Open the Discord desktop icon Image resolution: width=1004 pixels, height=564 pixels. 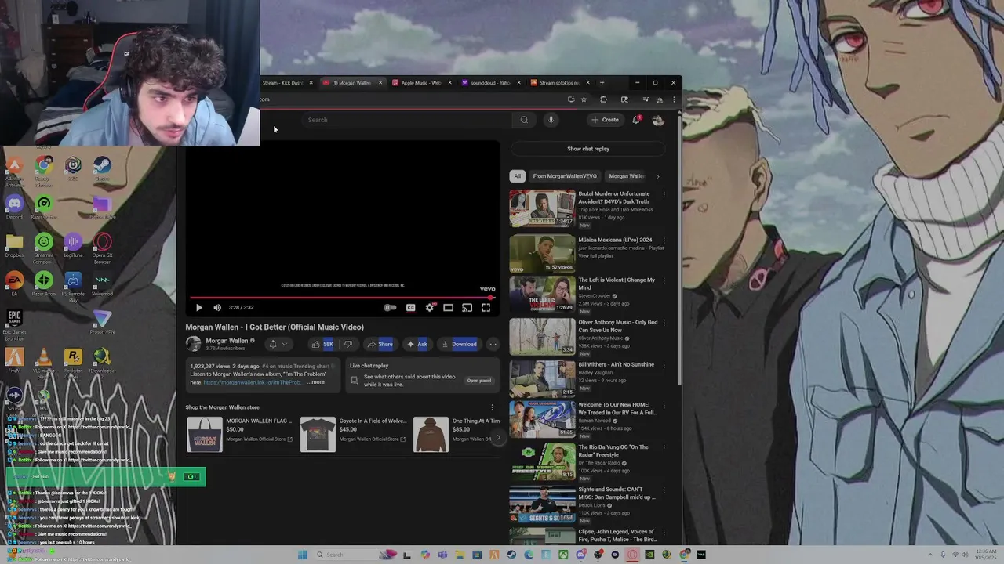pyautogui.click(x=14, y=206)
